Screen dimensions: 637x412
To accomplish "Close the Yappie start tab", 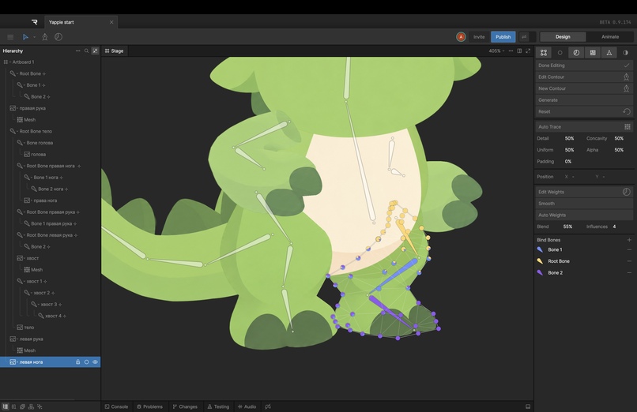I will click(111, 22).
